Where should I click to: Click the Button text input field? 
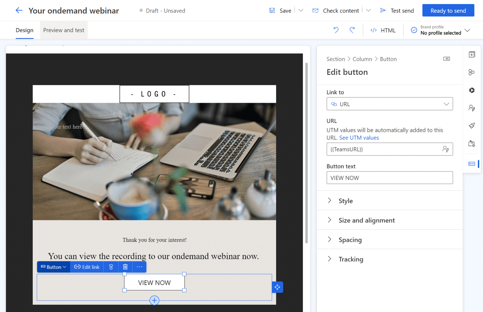click(x=390, y=178)
